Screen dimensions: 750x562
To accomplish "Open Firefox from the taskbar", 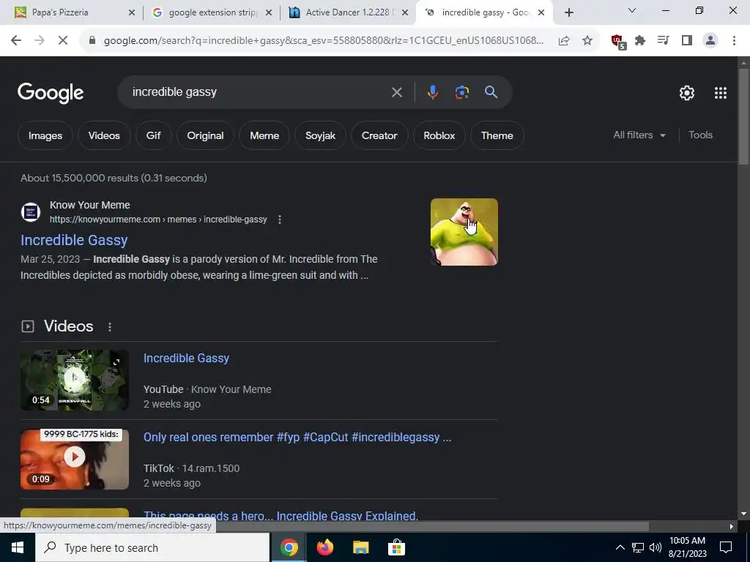I will pos(324,547).
